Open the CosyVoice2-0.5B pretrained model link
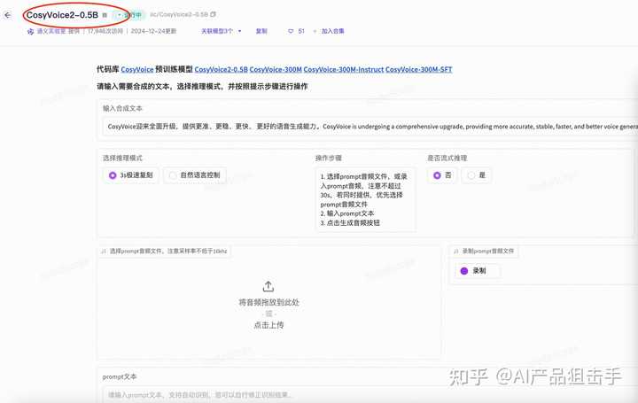 coord(221,70)
